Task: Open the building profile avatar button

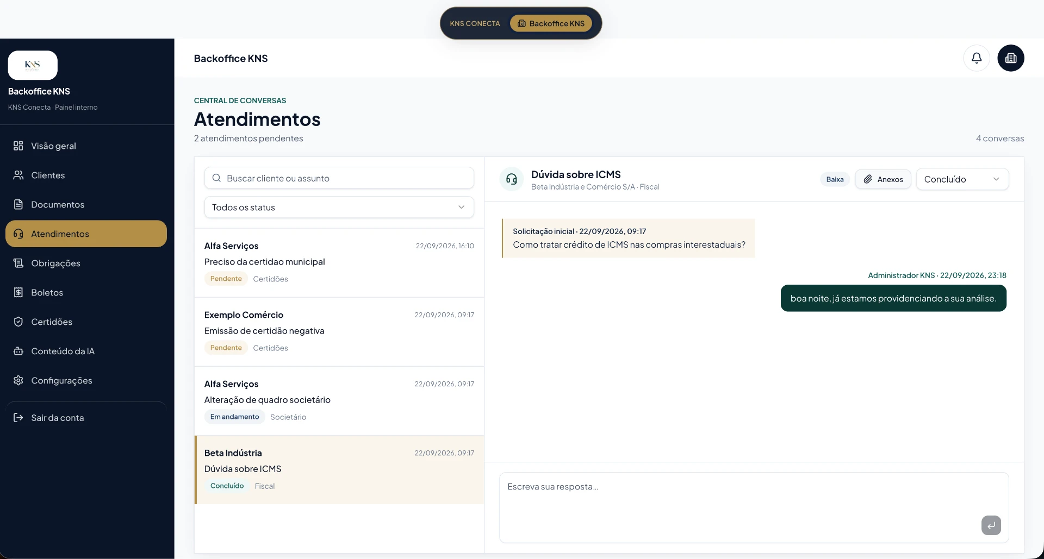Action: pyautogui.click(x=1011, y=58)
